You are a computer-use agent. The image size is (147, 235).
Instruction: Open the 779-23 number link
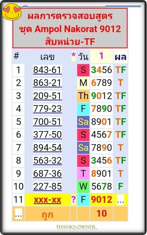coord(47,109)
